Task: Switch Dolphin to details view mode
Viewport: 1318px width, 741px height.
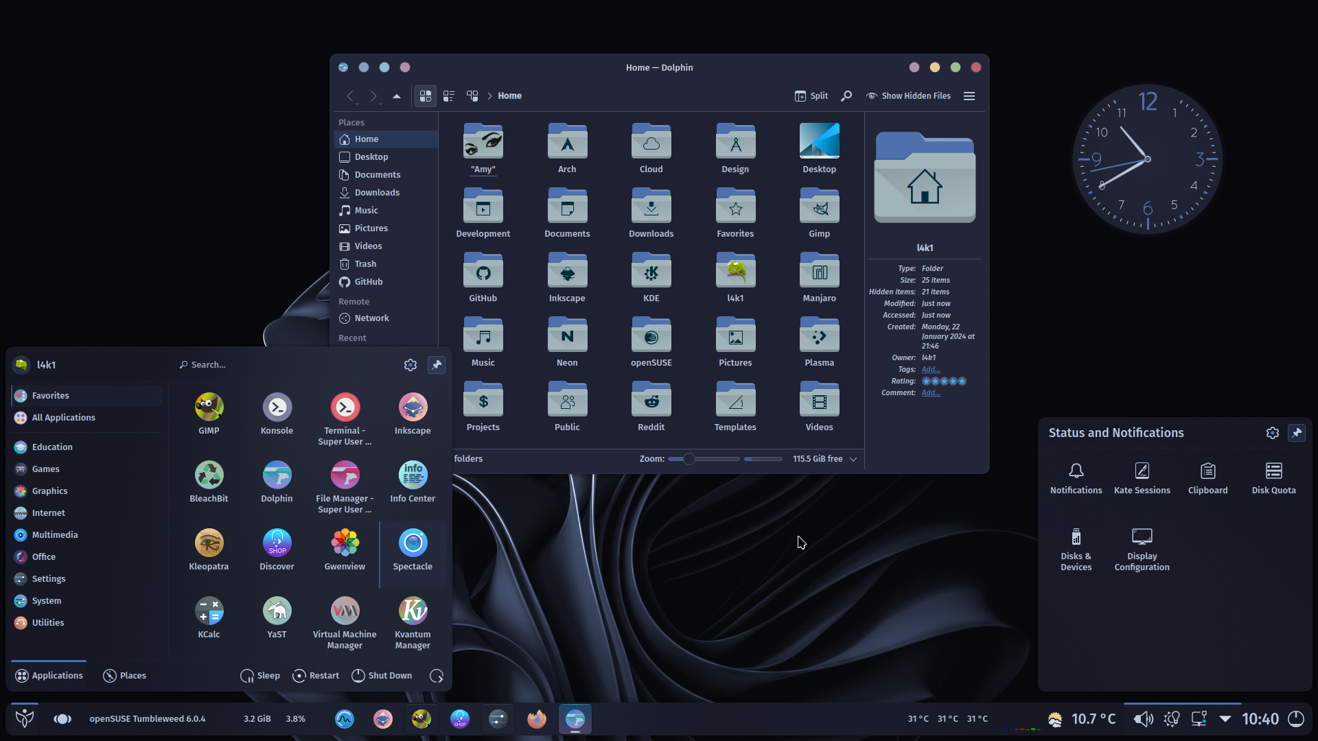Action: (472, 96)
